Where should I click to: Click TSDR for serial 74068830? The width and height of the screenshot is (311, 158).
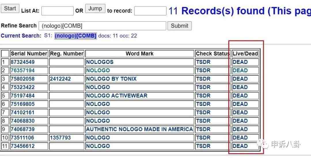(x=203, y=121)
